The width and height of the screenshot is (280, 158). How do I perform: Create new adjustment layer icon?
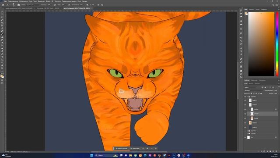[x=267, y=151]
